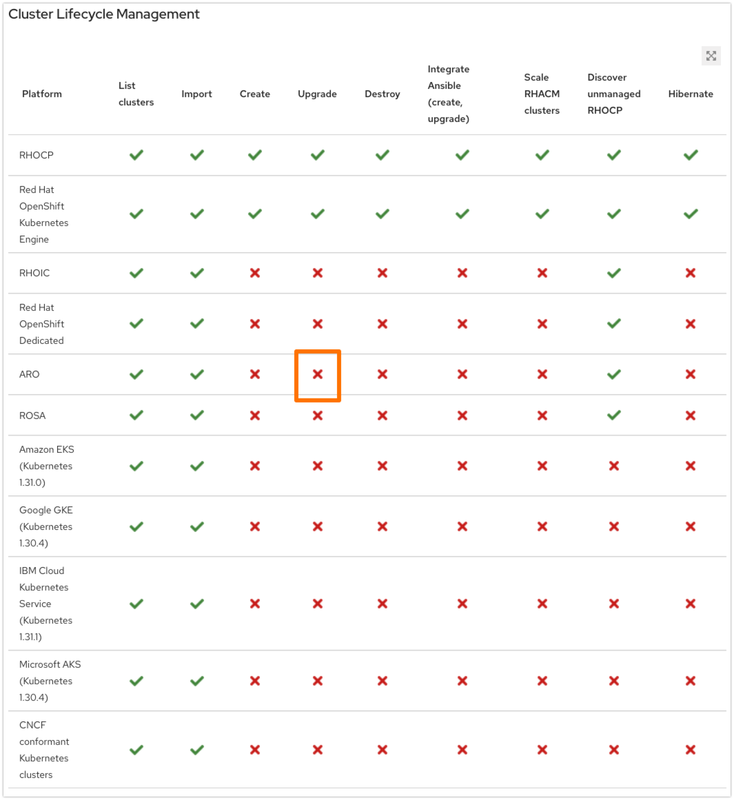Click the Cluster Lifecycle Management heading

tap(104, 14)
